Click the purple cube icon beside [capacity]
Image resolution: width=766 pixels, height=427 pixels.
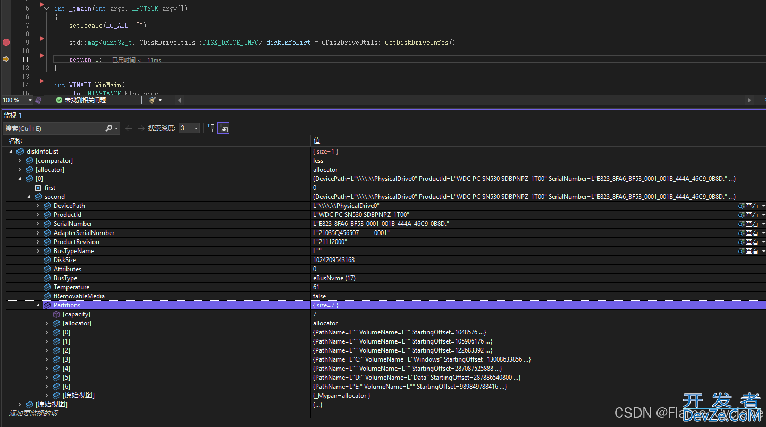[x=56, y=314]
